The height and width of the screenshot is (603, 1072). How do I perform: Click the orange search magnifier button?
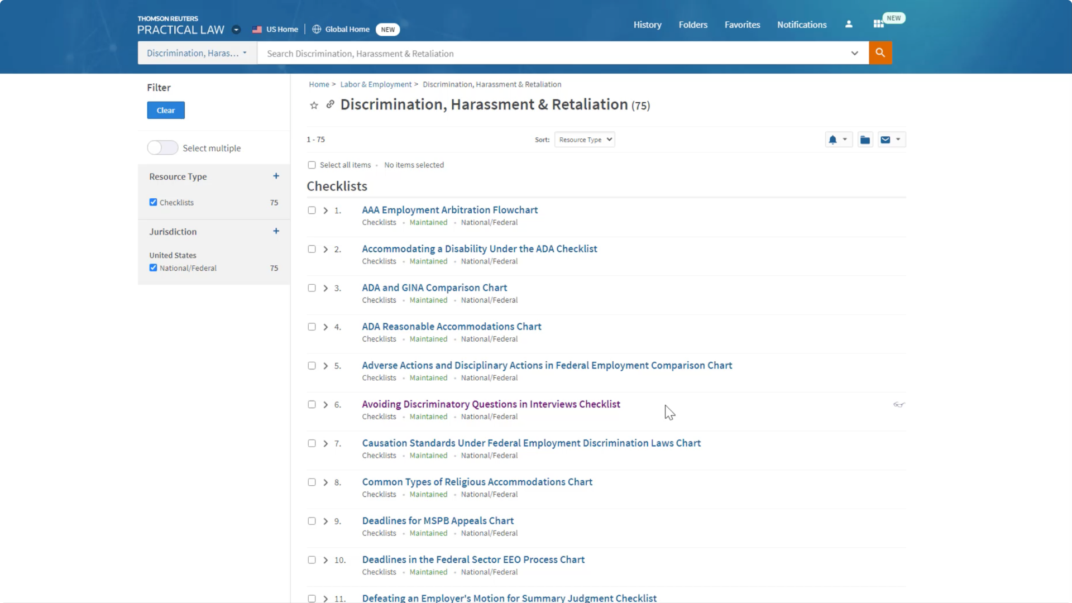click(x=880, y=53)
